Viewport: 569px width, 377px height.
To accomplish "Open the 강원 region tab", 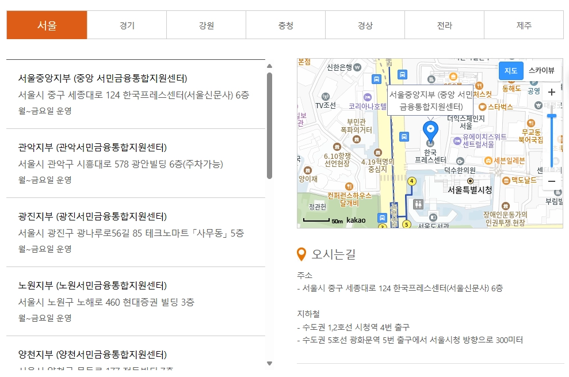I will click(206, 25).
